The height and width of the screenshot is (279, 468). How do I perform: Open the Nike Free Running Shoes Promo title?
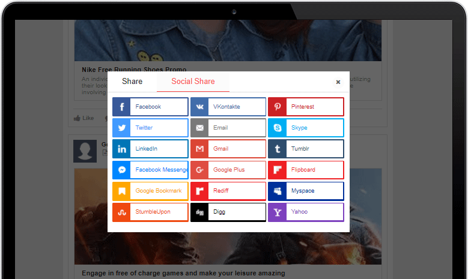pos(134,70)
